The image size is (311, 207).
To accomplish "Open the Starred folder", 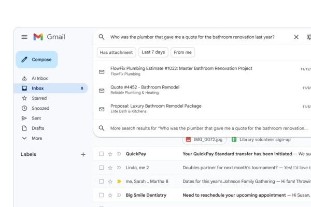I will tap(39, 98).
